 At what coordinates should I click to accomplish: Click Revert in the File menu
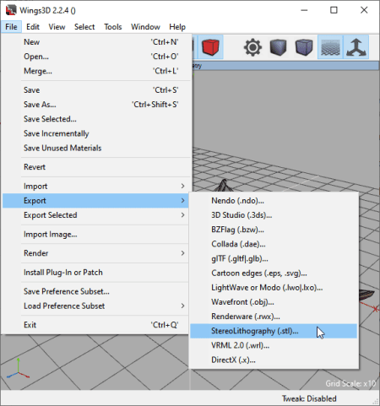coord(96,167)
